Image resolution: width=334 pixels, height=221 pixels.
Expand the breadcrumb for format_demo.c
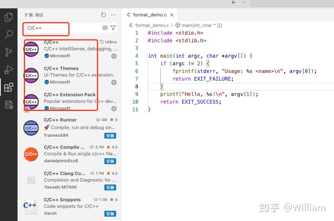pos(152,25)
